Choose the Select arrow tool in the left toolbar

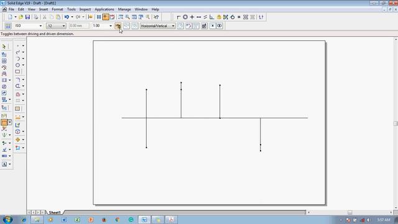click(x=4, y=47)
